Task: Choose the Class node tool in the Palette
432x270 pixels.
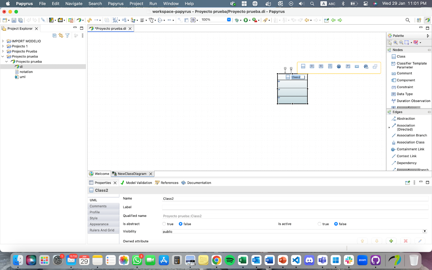Action: click(401, 56)
